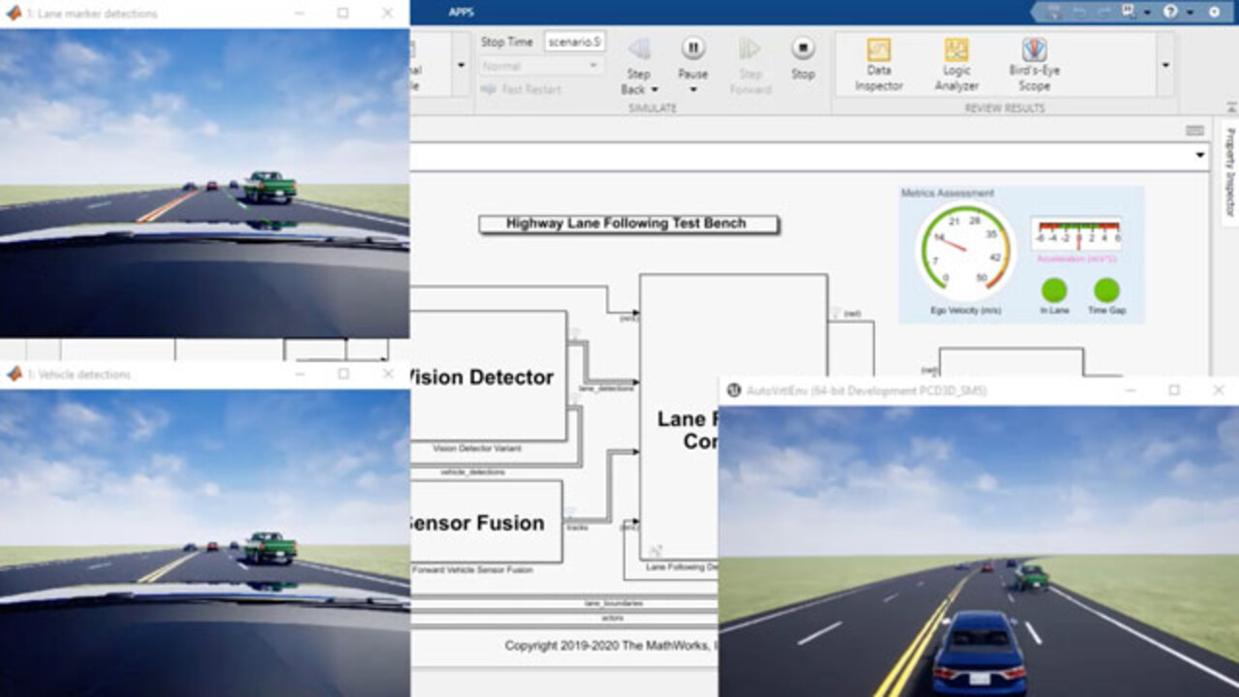
Task: Open the Property Inspector side tab
Action: pyautogui.click(x=1230, y=172)
